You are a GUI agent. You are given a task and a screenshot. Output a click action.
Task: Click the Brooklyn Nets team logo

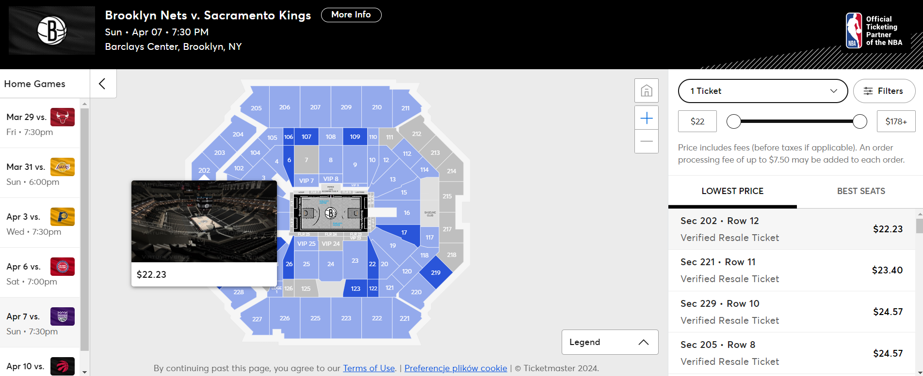pos(52,30)
